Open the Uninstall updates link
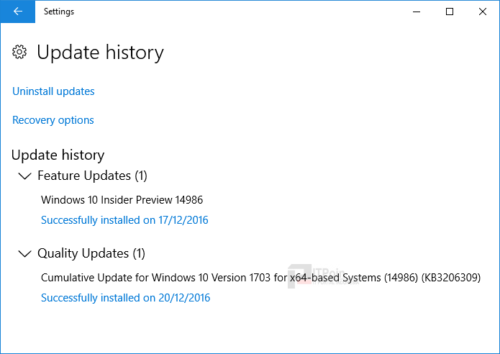The width and height of the screenshot is (500, 354). 53,91
